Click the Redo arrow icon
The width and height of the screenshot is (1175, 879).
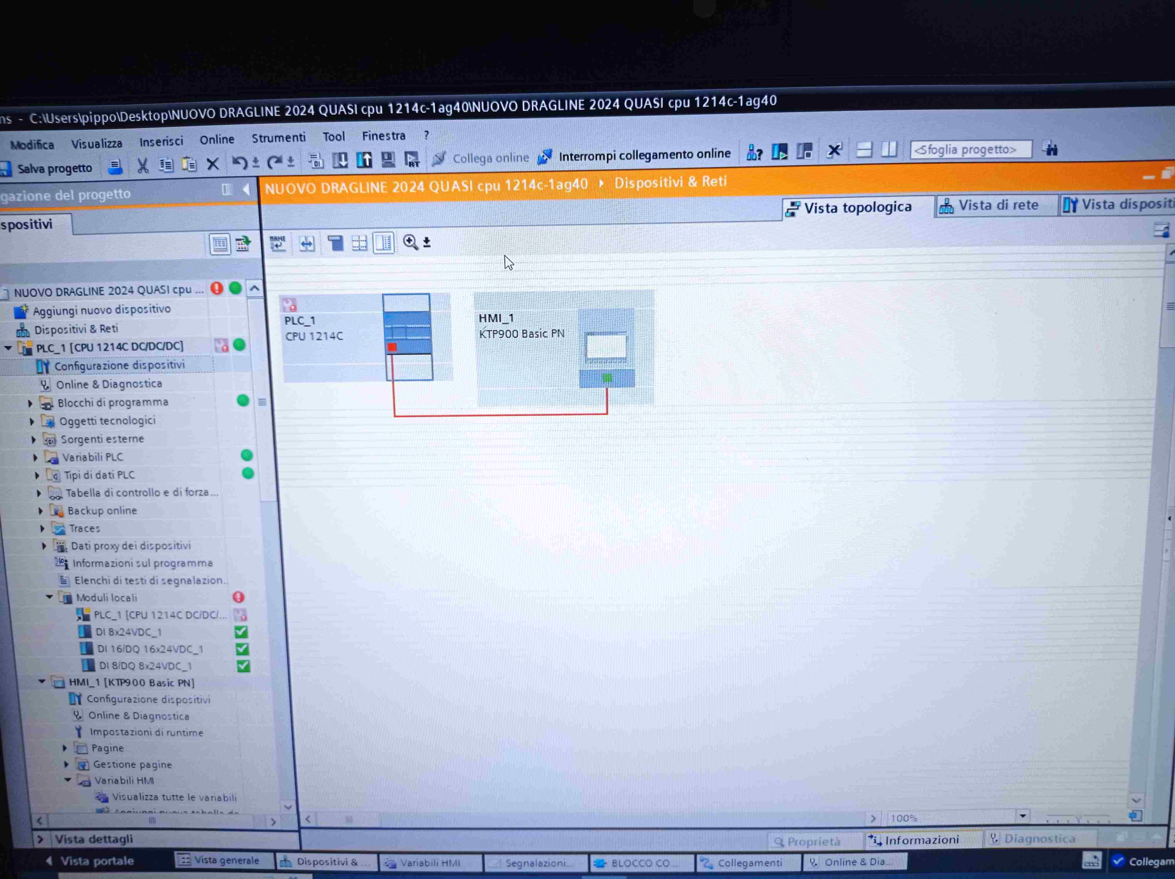[x=275, y=162]
